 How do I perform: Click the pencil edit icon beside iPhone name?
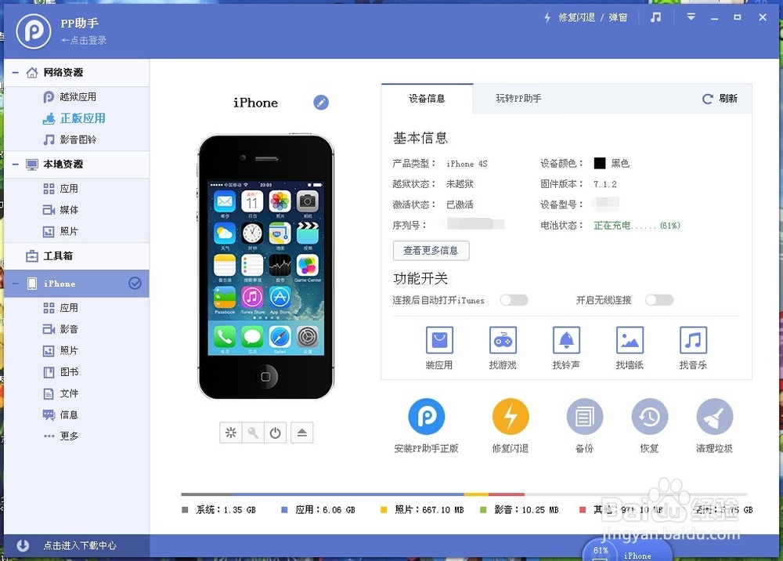coord(321,103)
